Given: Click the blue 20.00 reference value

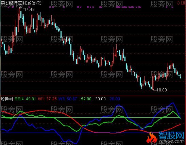Looking at the screenshot, I should coord(115,99).
